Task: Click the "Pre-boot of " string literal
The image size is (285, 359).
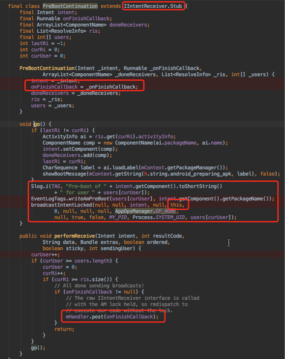Action: tap(86, 186)
